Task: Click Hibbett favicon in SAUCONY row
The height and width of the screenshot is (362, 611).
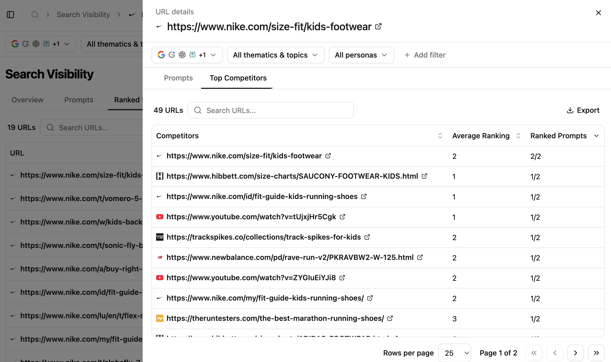Action: click(160, 176)
